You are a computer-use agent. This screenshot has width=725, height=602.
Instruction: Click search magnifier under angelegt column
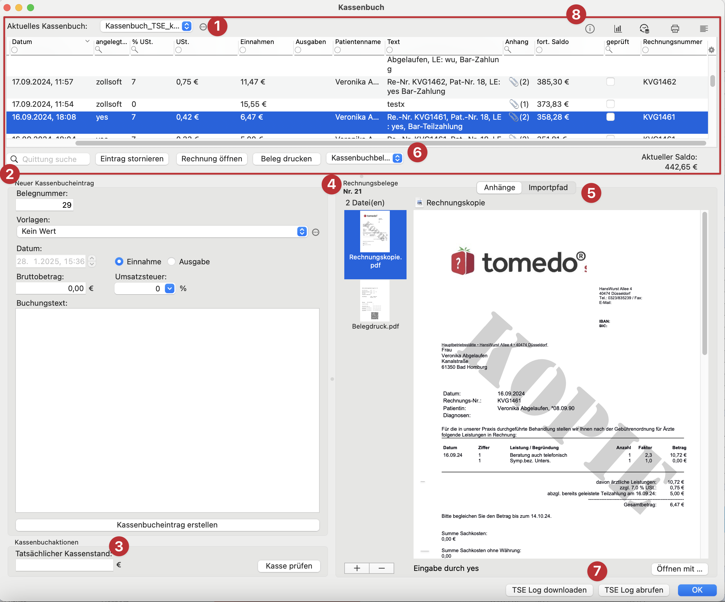[x=99, y=50]
